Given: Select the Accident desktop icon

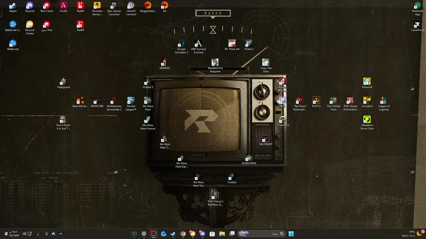Looking at the screenshot, I should (367, 102).
